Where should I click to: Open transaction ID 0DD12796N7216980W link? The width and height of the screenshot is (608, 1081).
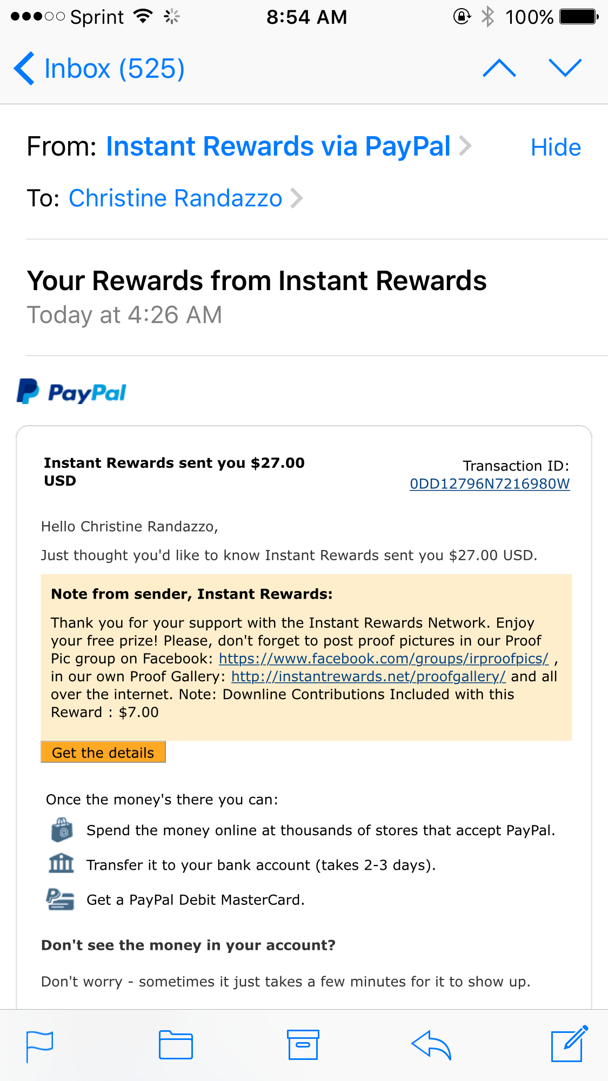click(x=490, y=484)
